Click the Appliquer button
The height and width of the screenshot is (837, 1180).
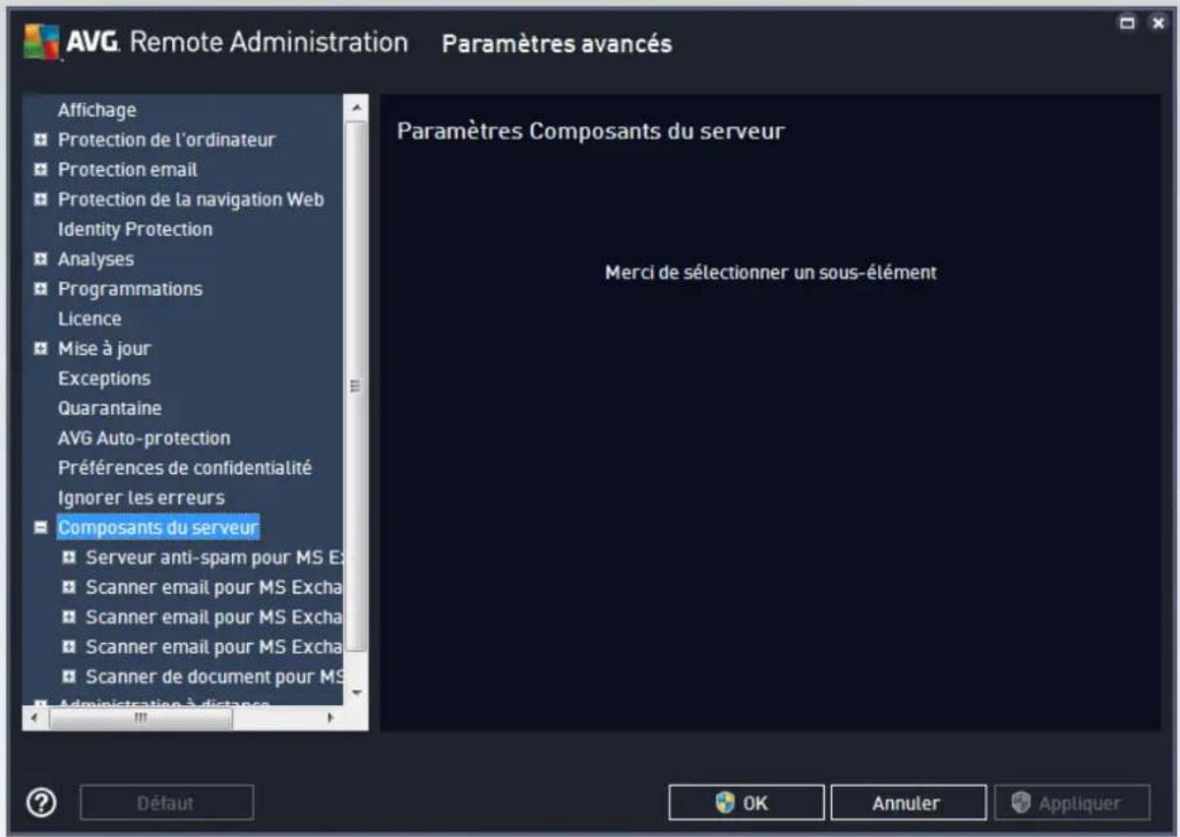coord(1072,803)
